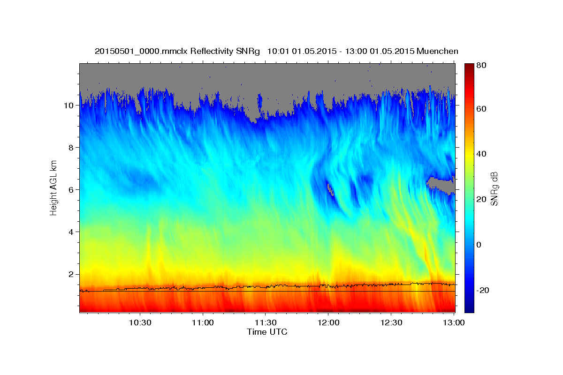Click the colorbar value -20
The width and height of the screenshot is (563, 375).
click(482, 291)
